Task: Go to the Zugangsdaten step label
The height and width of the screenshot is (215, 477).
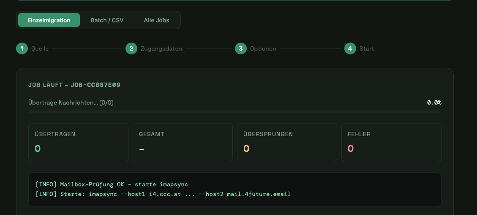Action: point(161,48)
